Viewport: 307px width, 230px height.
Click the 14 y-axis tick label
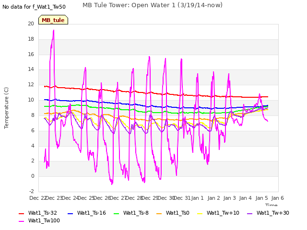tap(31, 69)
